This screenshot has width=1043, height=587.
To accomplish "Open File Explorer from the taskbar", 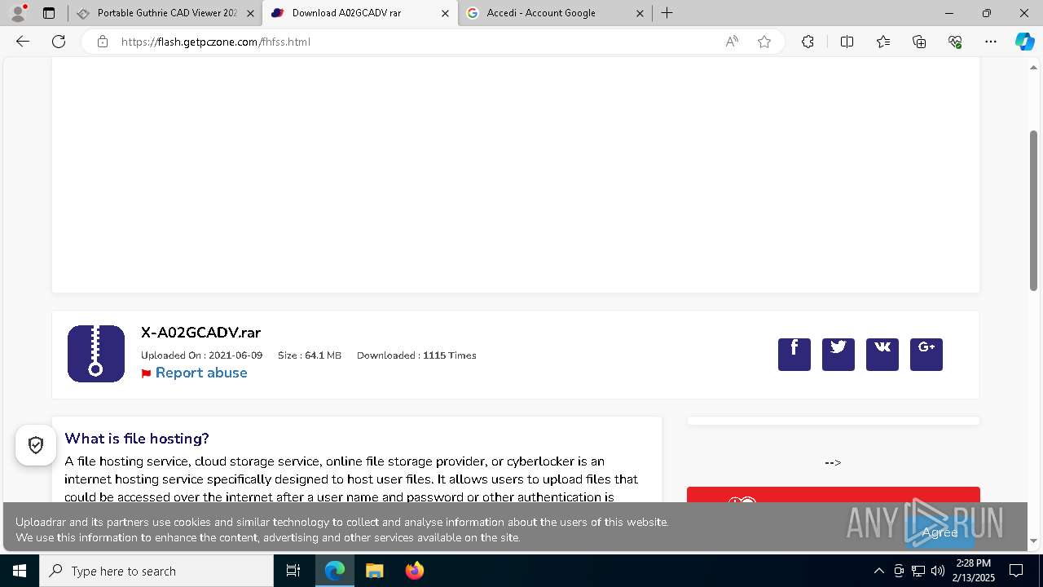I will [374, 571].
